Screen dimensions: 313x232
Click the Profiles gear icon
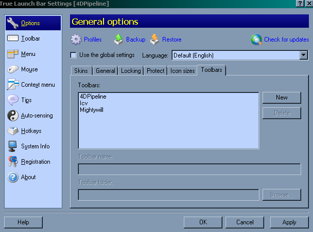tap(76, 40)
